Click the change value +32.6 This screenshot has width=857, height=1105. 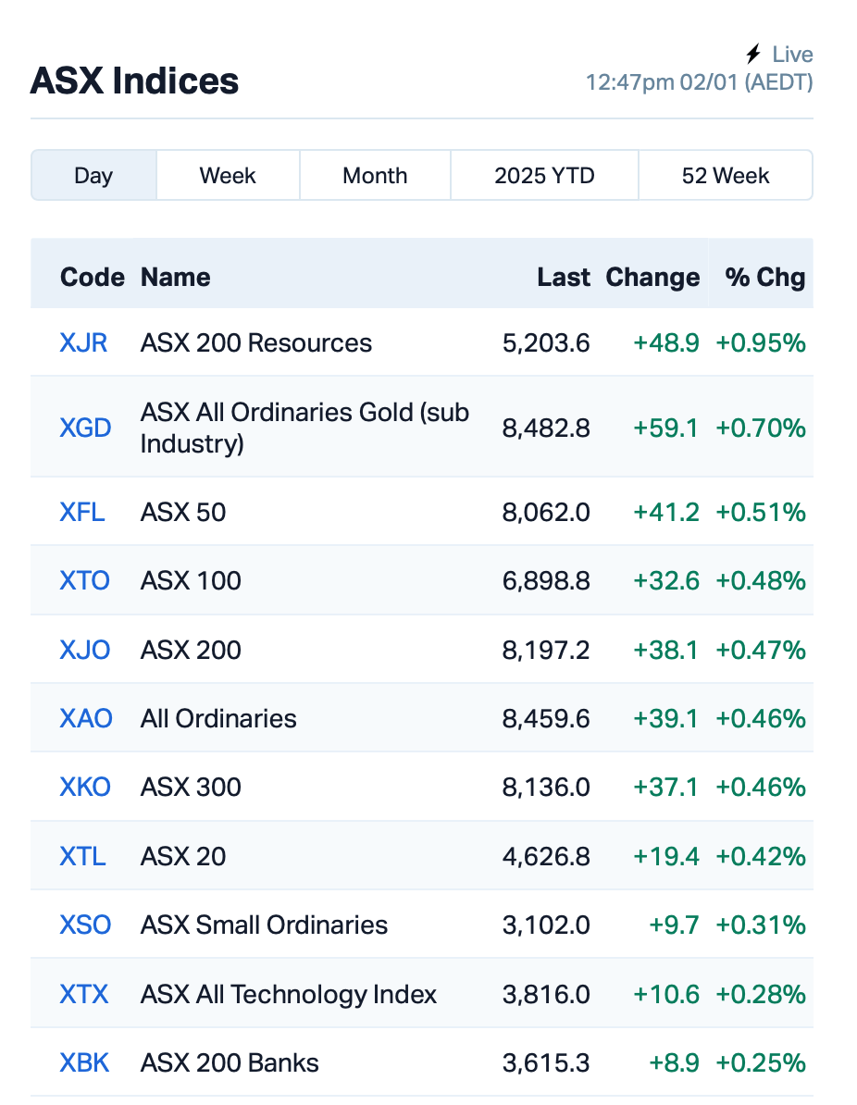click(x=666, y=580)
